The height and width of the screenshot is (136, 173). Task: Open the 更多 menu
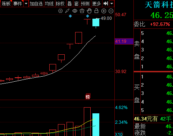(x=96, y=4)
